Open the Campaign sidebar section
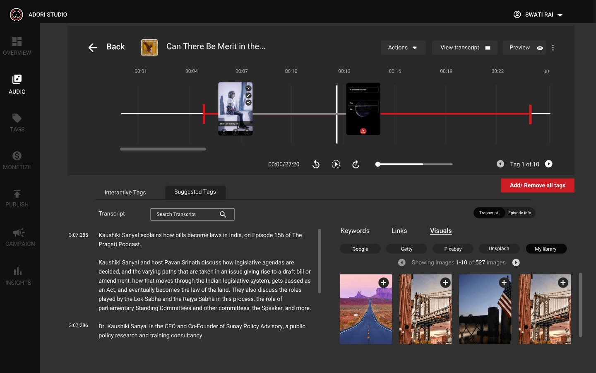 point(20,237)
